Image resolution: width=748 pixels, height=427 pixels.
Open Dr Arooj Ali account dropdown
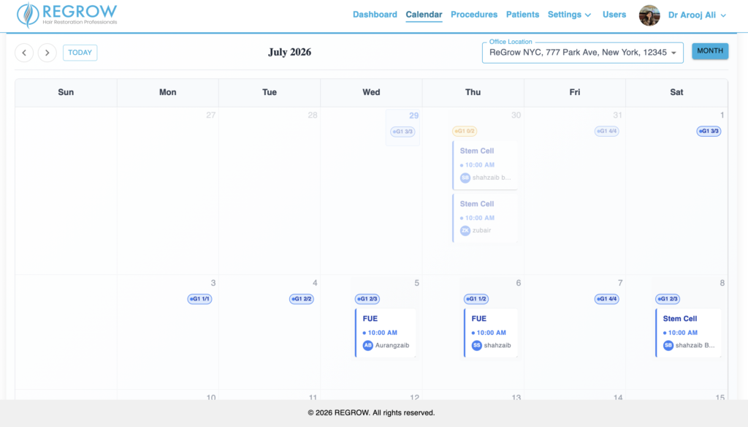pos(697,15)
